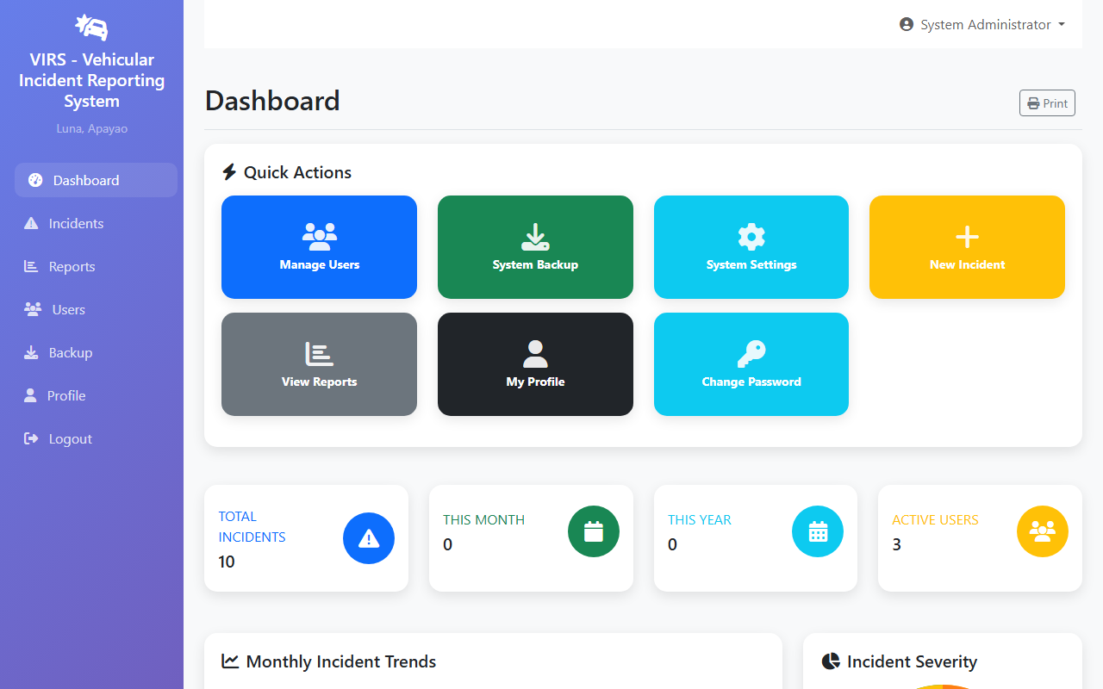Click the Reports chart icon in sidebar
1103x689 pixels.
[x=31, y=266]
